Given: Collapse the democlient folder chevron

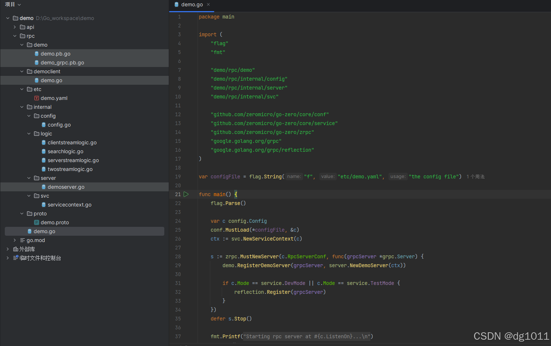Looking at the screenshot, I should pos(22,71).
